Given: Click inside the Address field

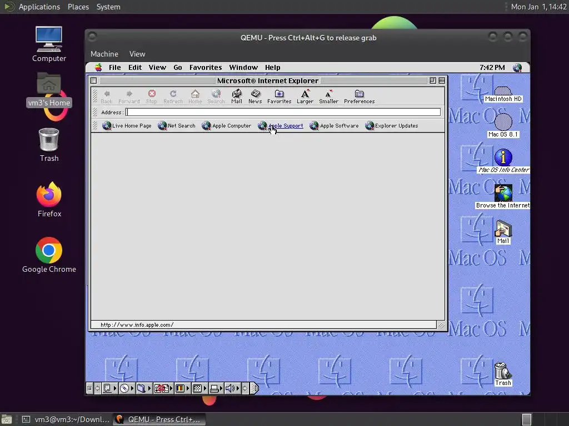Looking at the screenshot, I should pos(283,112).
